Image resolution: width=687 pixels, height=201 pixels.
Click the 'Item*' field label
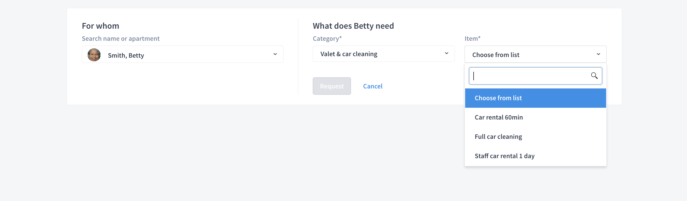(472, 39)
